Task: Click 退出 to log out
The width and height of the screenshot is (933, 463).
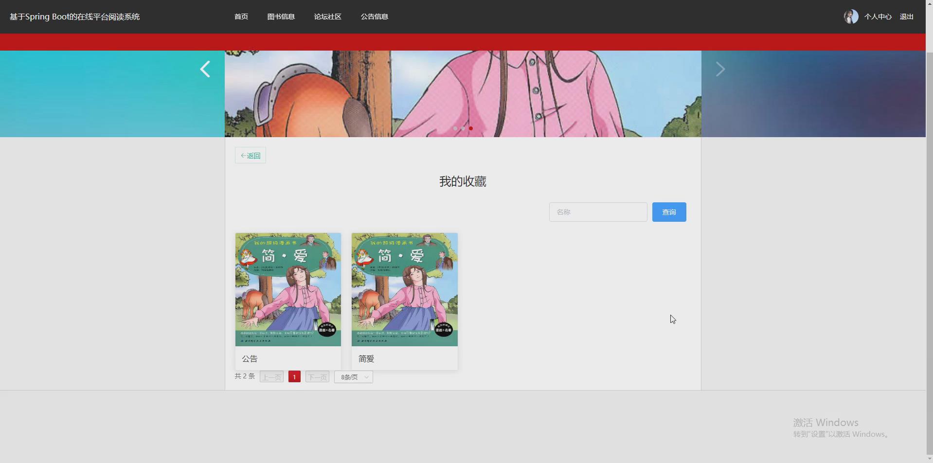Action: tap(907, 17)
